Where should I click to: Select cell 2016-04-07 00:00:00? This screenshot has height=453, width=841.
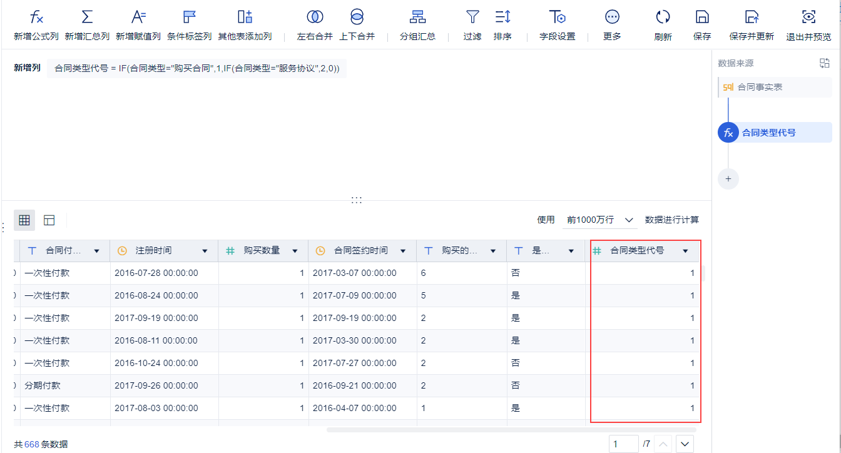tap(363, 409)
